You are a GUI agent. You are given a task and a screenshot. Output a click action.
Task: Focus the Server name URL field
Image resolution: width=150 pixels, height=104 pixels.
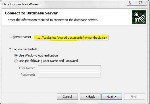(x=71, y=38)
